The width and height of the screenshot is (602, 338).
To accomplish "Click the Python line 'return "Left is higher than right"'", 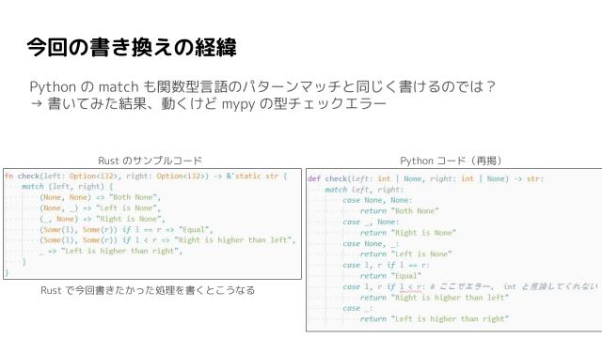I will pyautogui.click(x=435, y=319).
